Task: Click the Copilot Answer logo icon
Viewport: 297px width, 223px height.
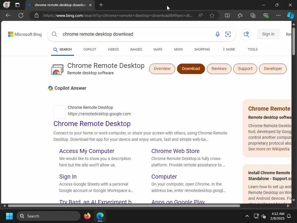Action: pyautogui.click(x=50, y=88)
